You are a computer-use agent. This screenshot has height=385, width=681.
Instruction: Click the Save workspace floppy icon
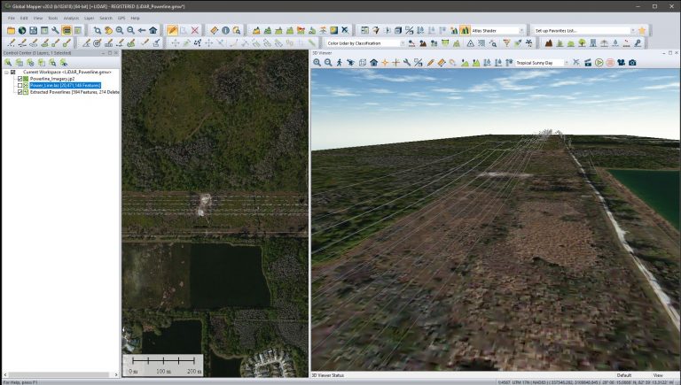(x=33, y=30)
